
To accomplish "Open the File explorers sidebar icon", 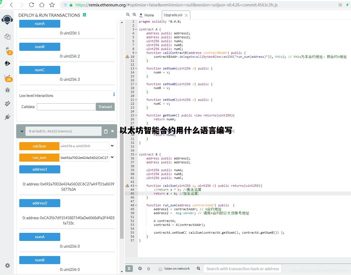I will tap(8, 36).
